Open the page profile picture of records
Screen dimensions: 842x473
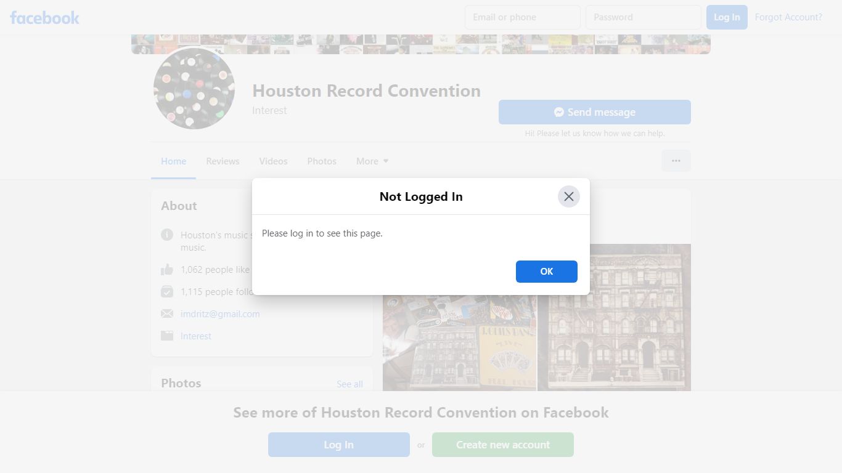coord(194,89)
